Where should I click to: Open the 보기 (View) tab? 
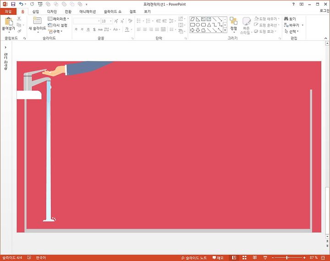coord(147,11)
